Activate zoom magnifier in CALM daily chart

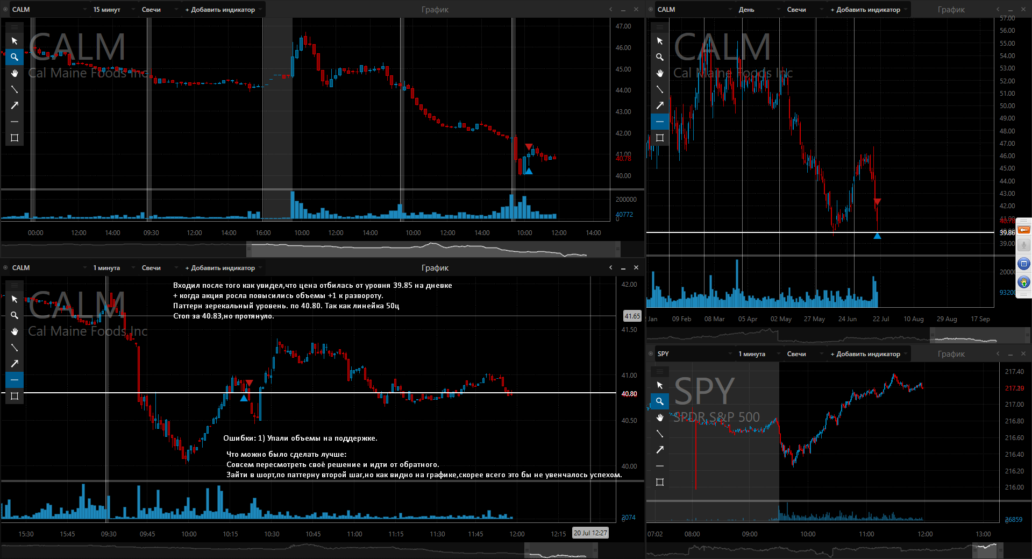coord(660,57)
